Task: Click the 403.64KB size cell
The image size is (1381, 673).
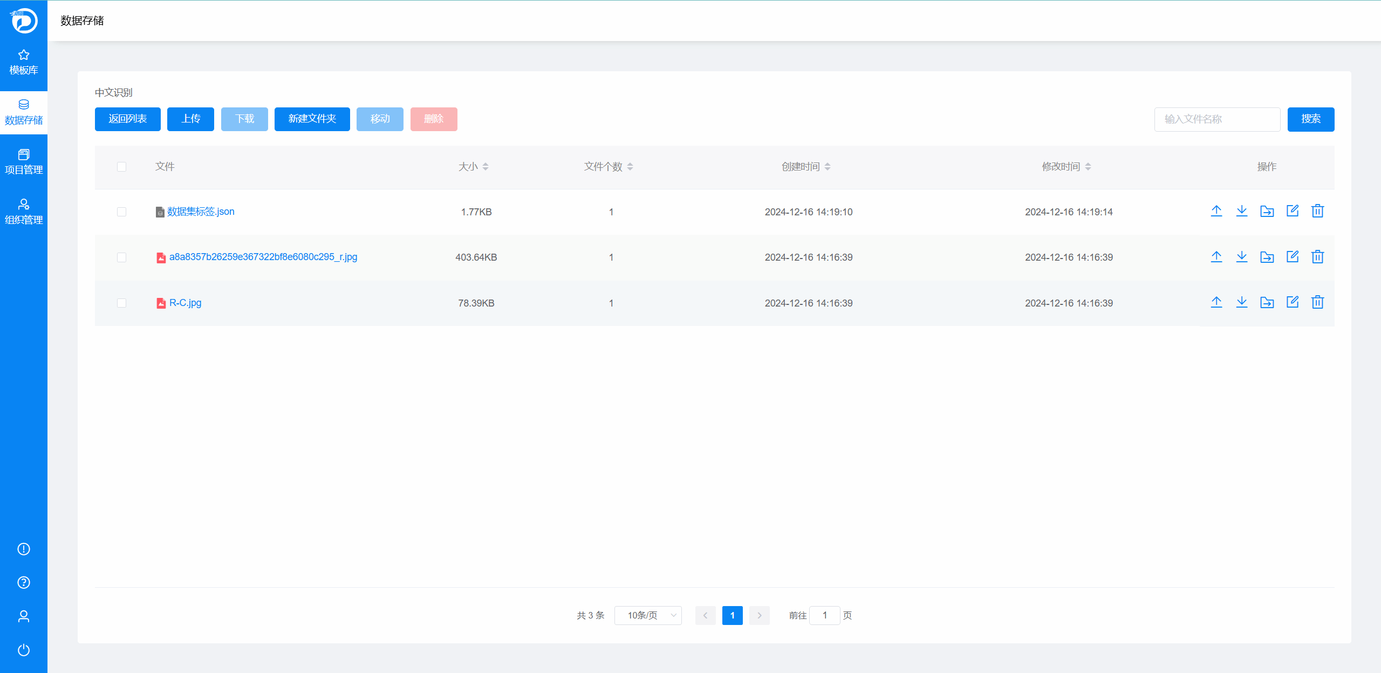Action: click(x=476, y=257)
